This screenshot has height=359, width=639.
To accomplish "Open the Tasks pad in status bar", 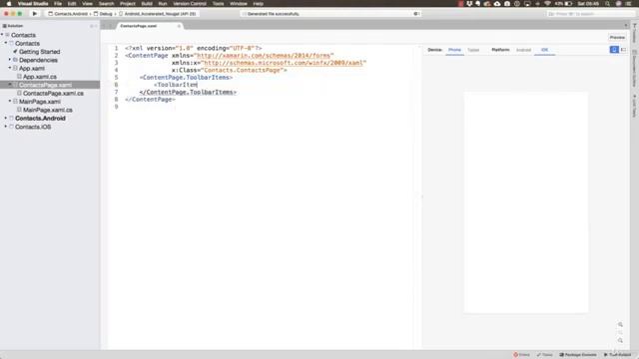I will click(545, 355).
